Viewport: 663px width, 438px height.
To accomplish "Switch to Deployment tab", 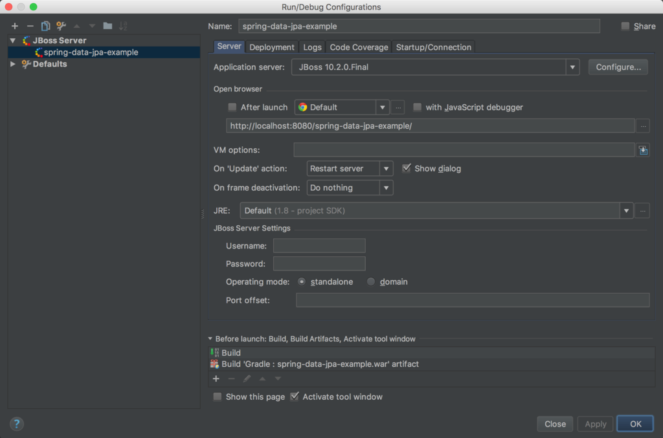I will point(272,47).
